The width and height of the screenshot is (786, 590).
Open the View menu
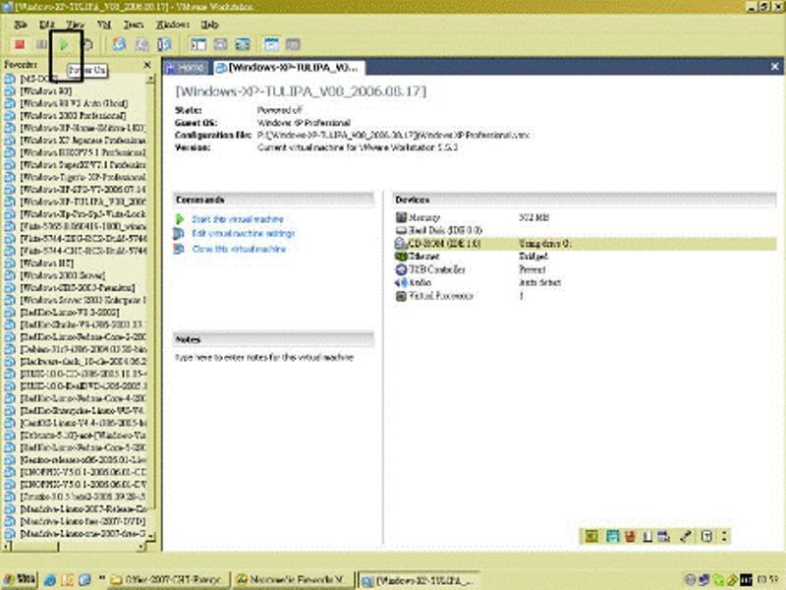76,25
